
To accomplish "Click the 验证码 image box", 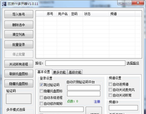I will tap(19, 99).
